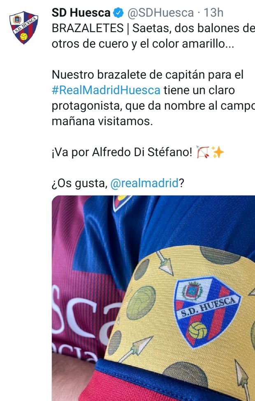The width and height of the screenshot is (255, 401).
Task: Click the leather football illustration on the armband
Action: (x=141, y=303)
